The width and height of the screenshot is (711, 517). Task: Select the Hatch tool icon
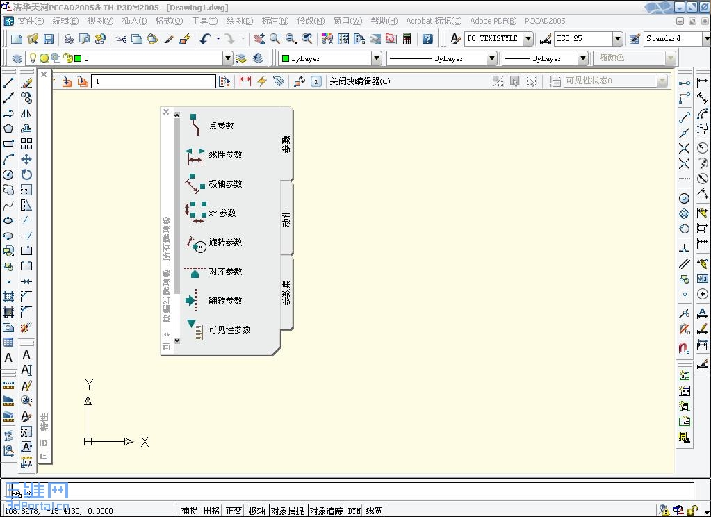[8, 297]
